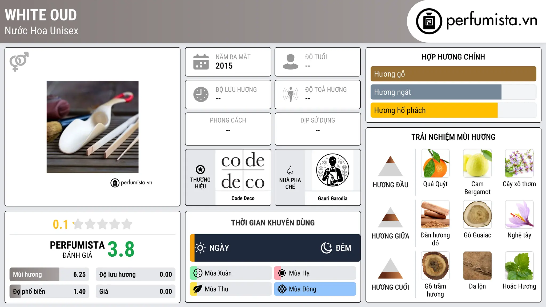Click the perfumer avatar for Gauri Garodia
The height and width of the screenshot is (307, 546).
(x=332, y=170)
